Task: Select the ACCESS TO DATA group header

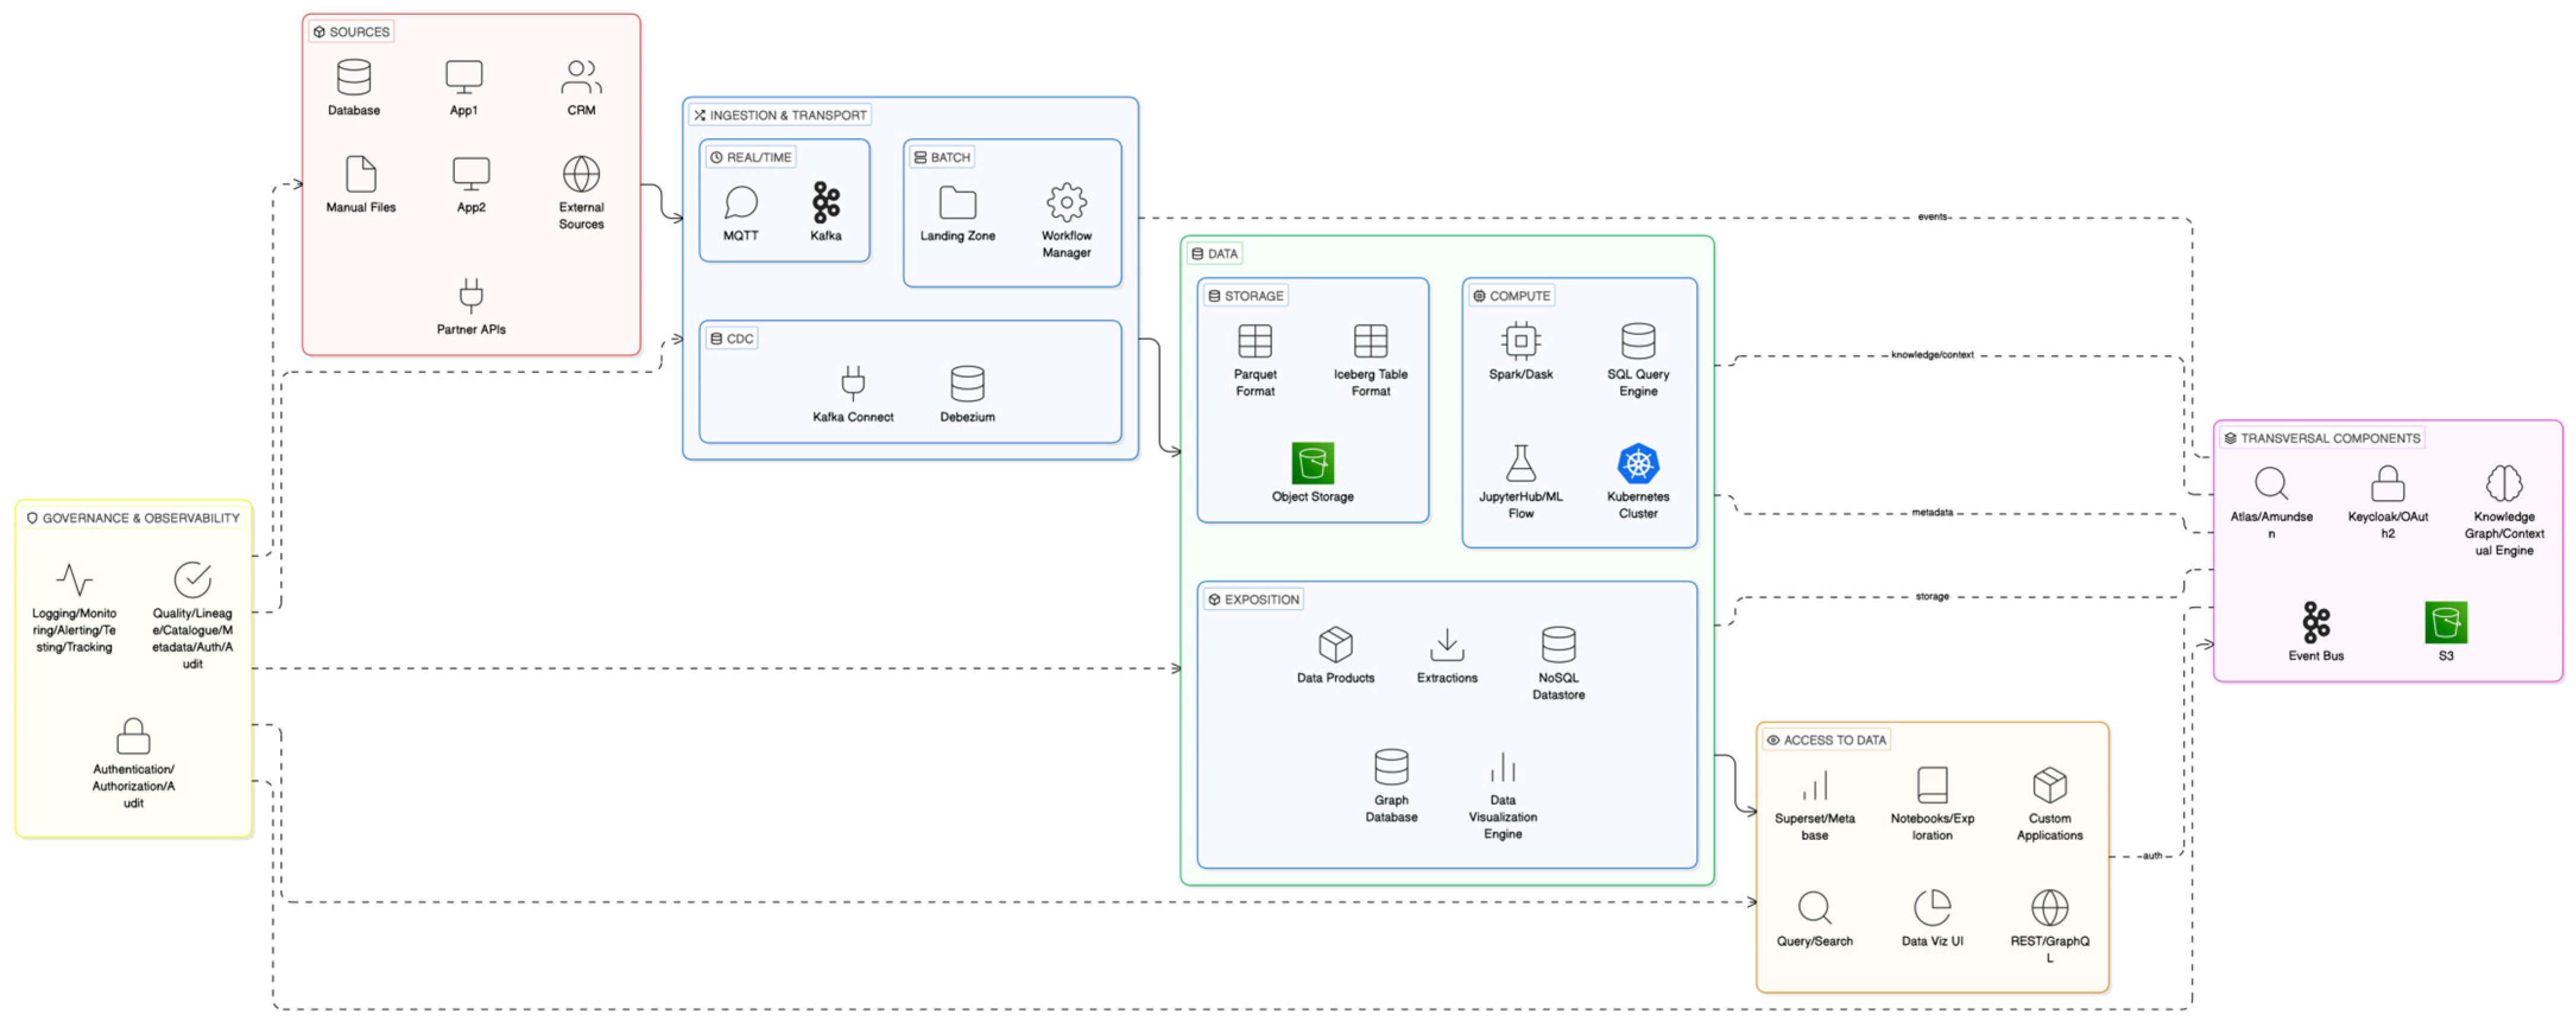Action: [1826, 740]
